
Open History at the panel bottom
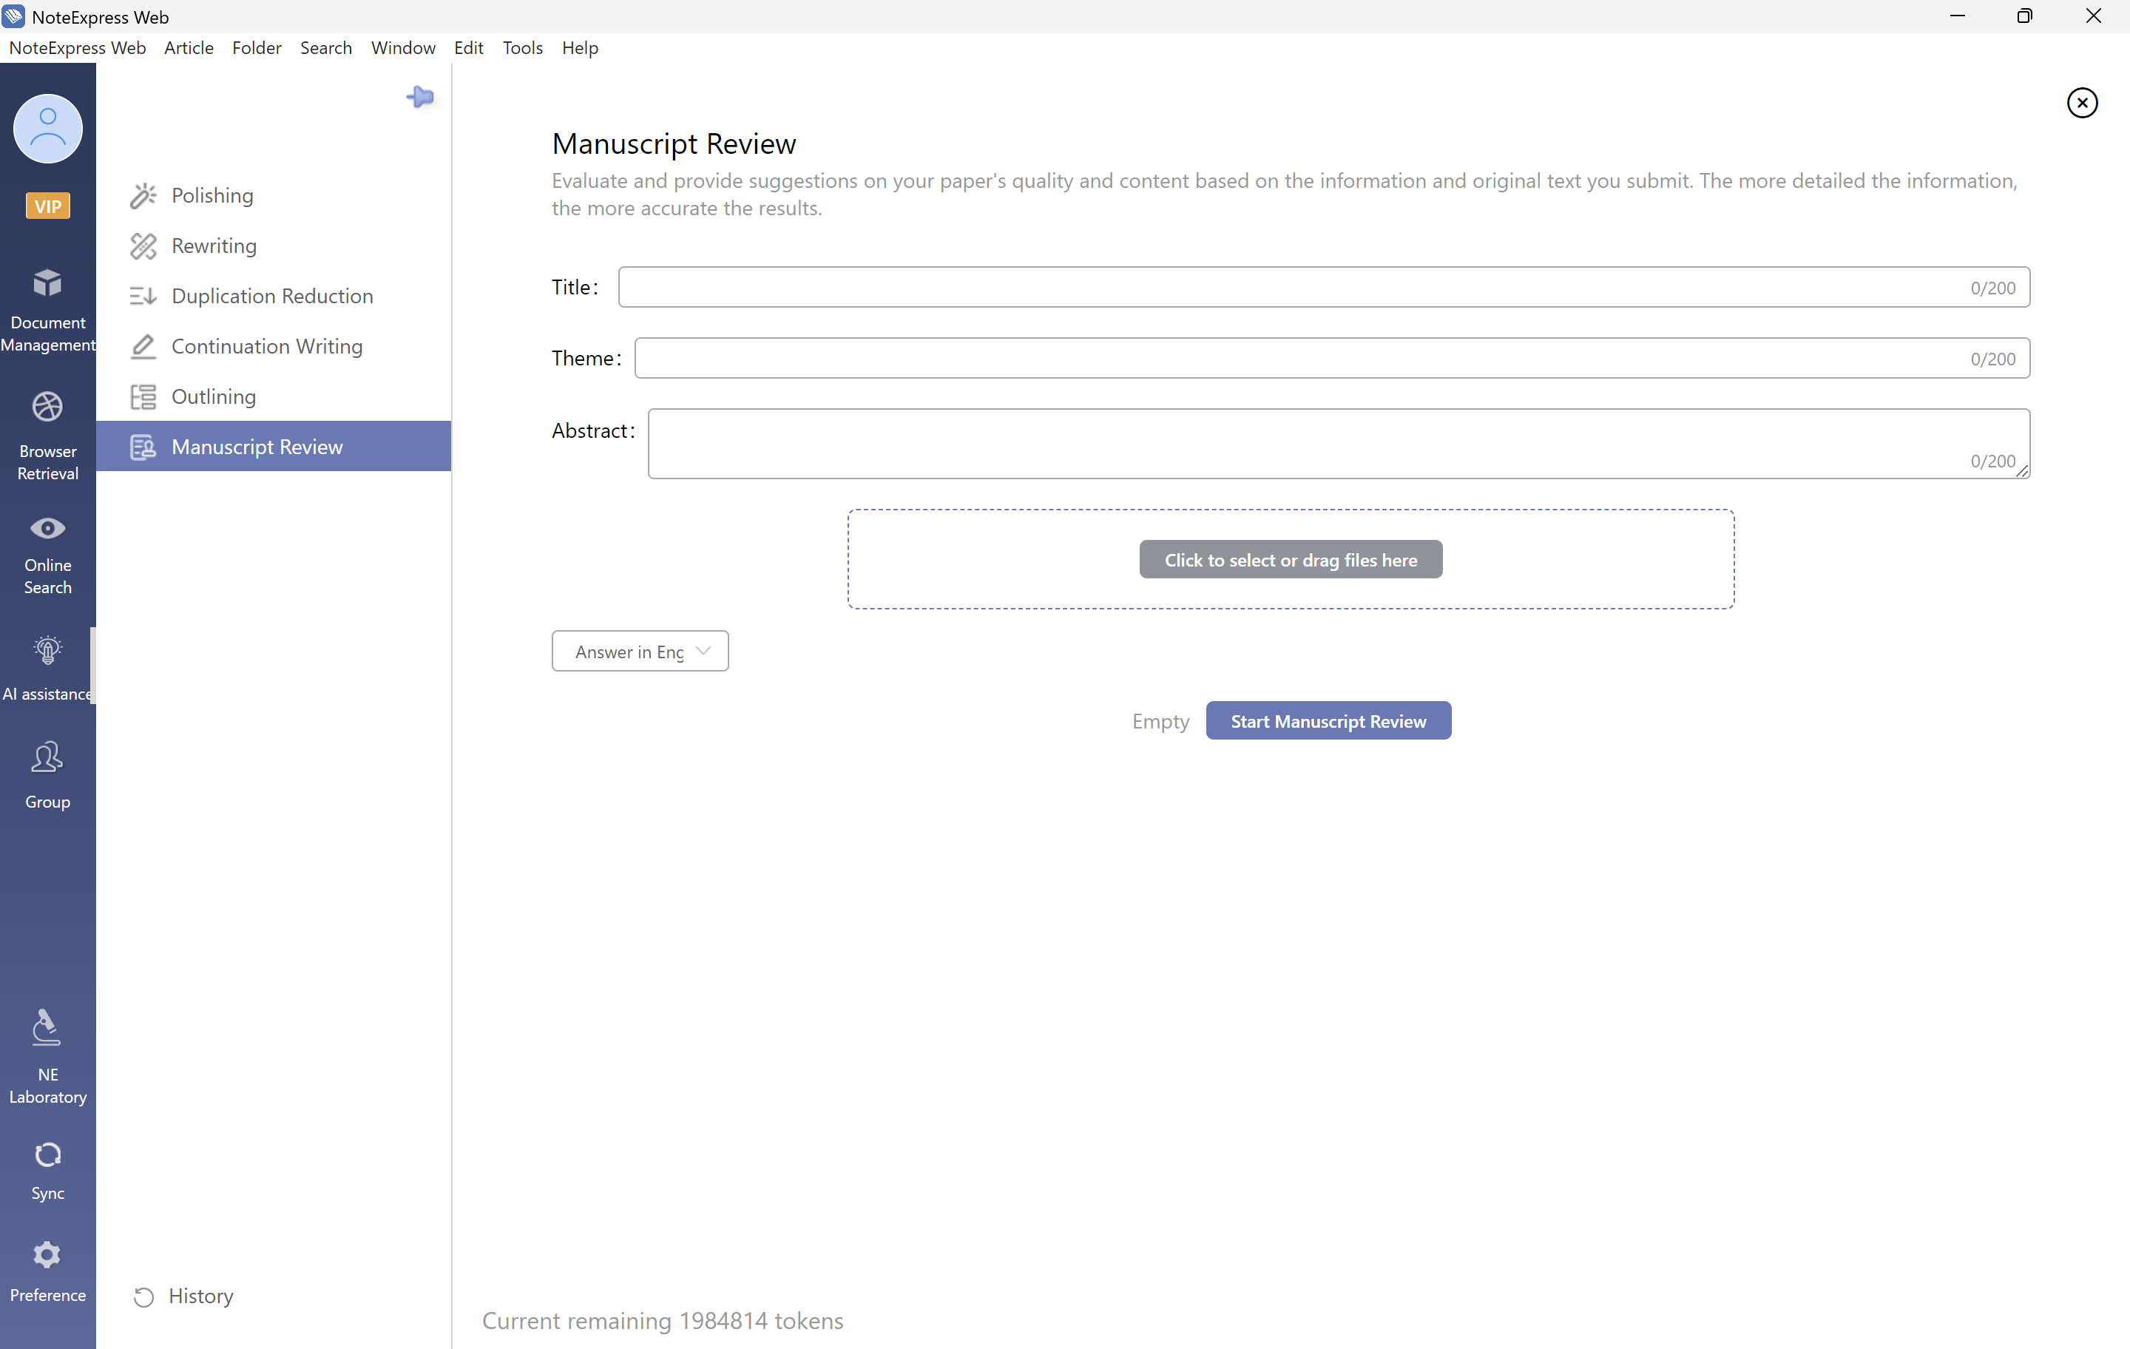coord(183,1296)
